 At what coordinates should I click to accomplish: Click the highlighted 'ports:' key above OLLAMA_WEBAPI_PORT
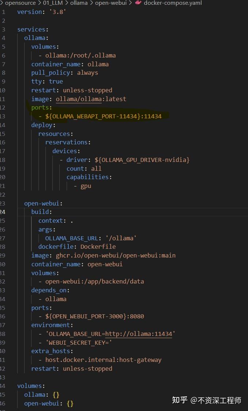[42, 108]
